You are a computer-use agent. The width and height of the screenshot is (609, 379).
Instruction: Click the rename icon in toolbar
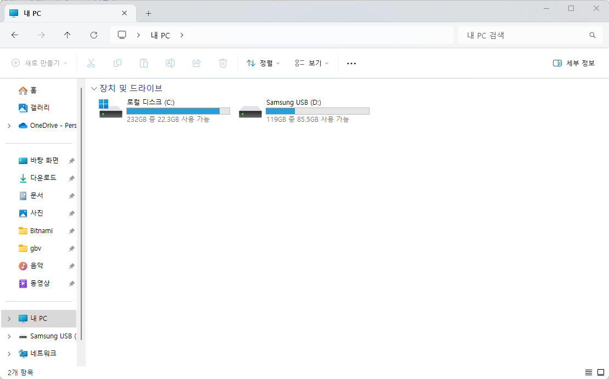170,63
